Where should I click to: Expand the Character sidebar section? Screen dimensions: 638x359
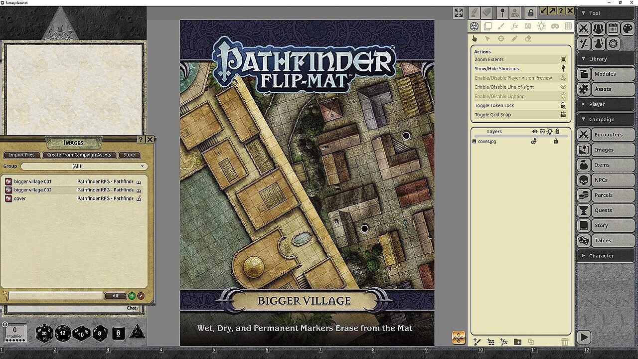point(606,256)
